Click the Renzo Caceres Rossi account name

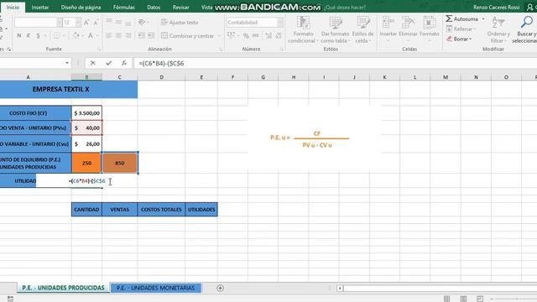click(x=496, y=8)
